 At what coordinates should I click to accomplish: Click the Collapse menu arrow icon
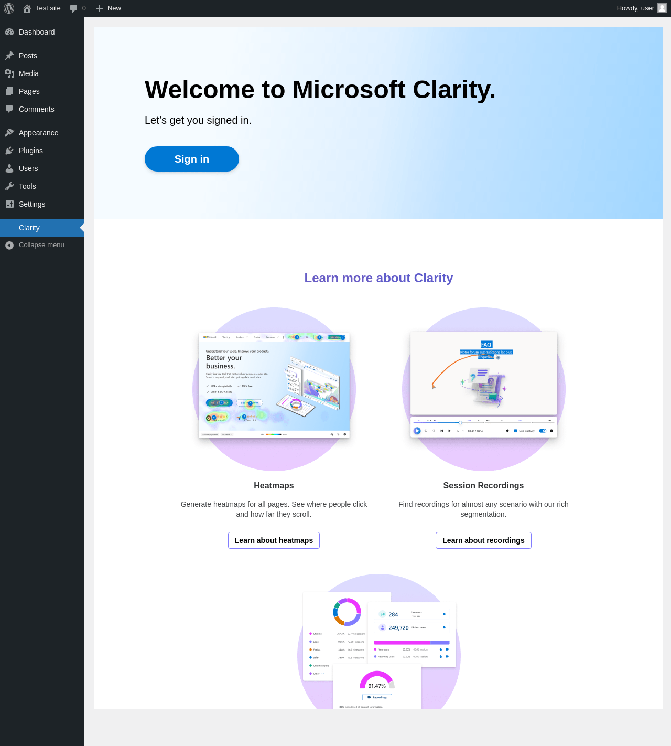(9, 245)
